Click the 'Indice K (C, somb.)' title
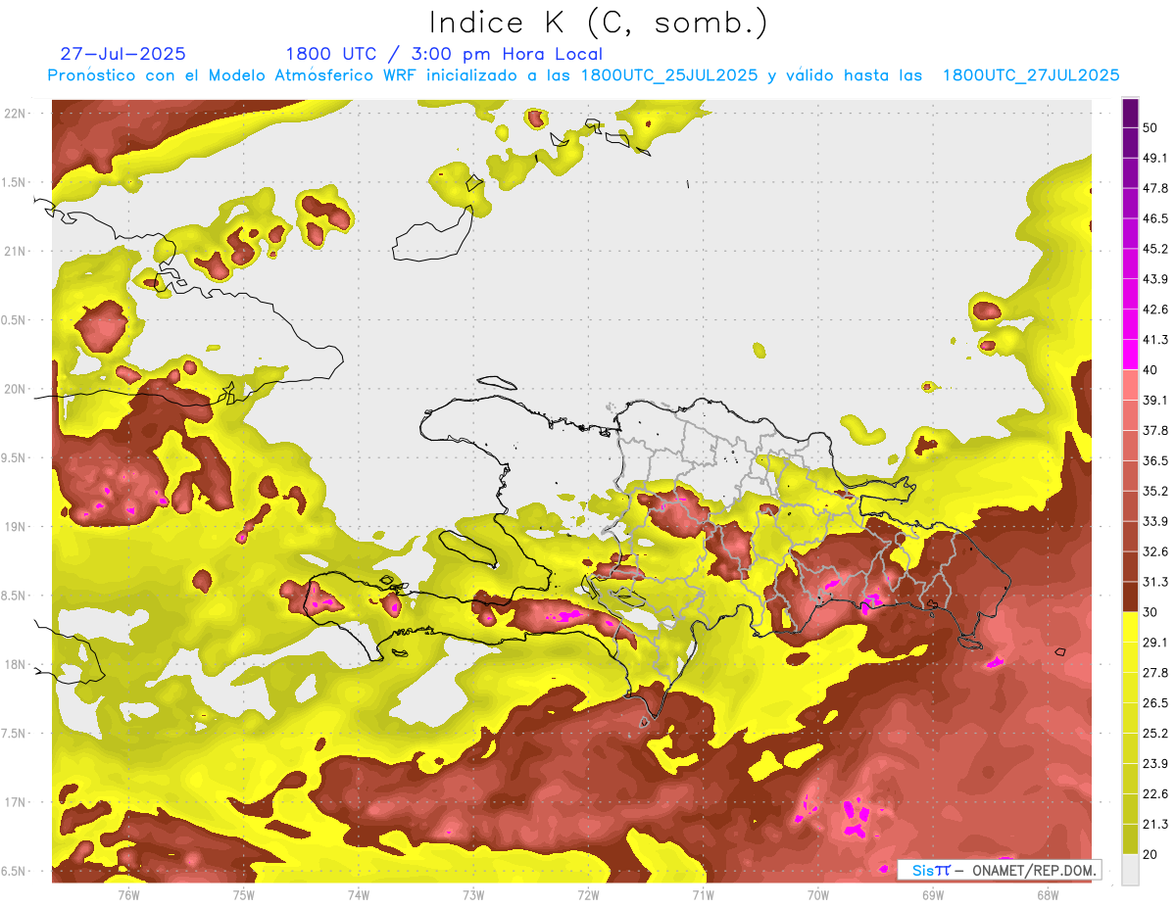The width and height of the screenshot is (1176, 908). 599,23
